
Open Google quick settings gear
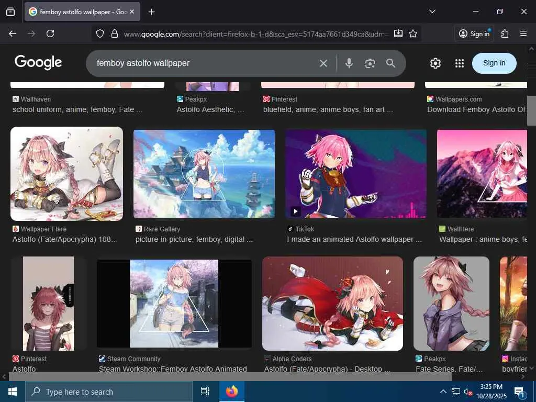pyautogui.click(x=435, y=63)
